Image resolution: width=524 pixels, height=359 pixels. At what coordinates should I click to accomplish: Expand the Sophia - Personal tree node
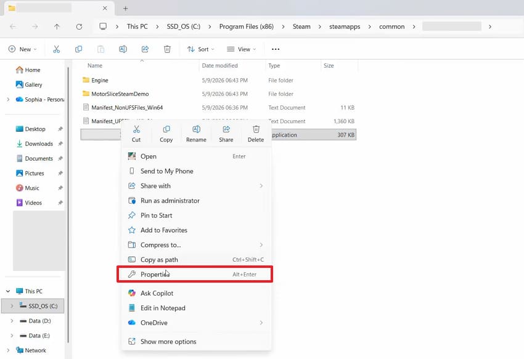[8, 99]
